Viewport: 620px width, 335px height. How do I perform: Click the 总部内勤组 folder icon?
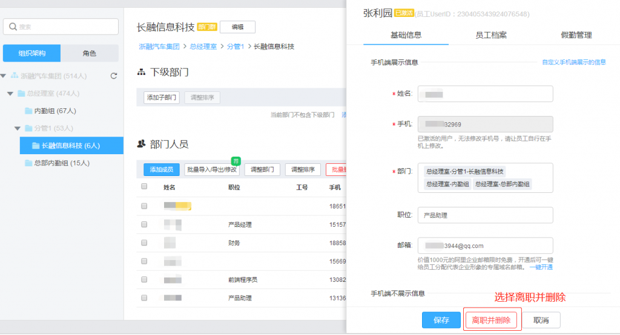coord(28,163)
